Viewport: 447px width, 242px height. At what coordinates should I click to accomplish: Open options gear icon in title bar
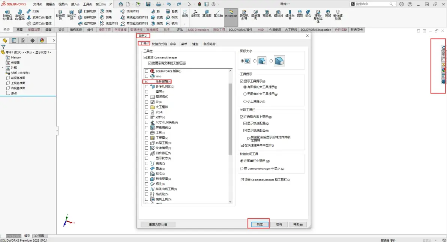click(213, 4)
